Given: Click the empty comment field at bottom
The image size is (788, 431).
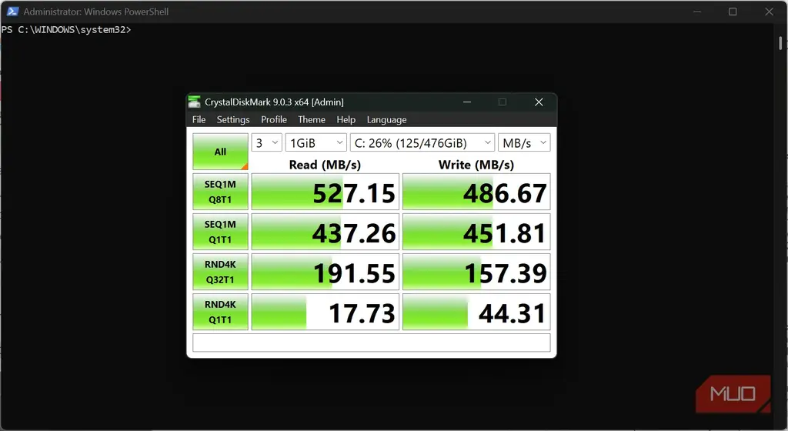Looking at the screenshot, I should [372, 342].
